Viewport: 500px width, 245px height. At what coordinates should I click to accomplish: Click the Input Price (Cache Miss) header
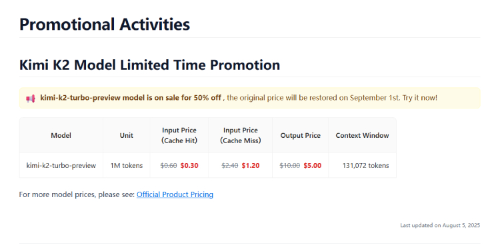click(241, 135)
